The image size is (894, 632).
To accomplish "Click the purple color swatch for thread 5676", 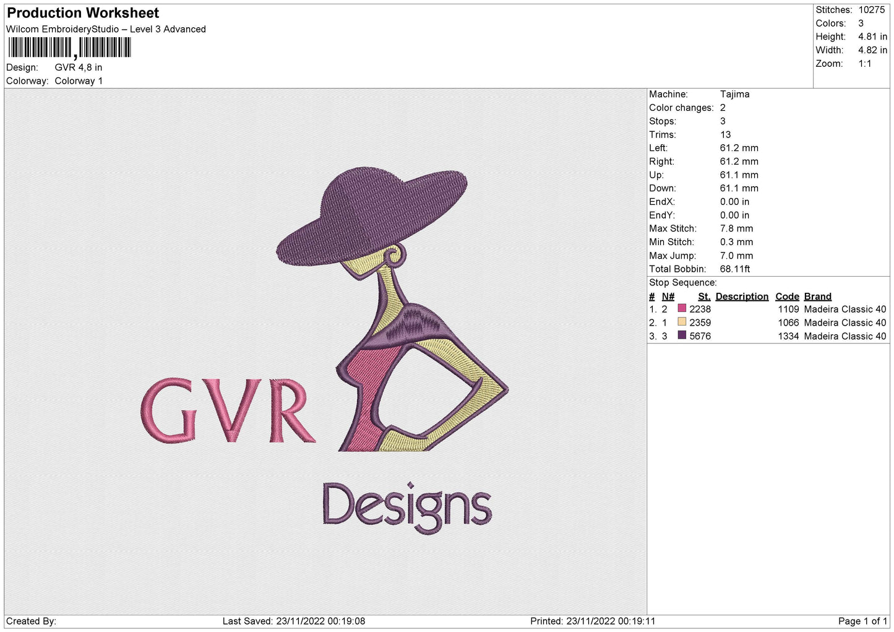I will tap(682, 335).
